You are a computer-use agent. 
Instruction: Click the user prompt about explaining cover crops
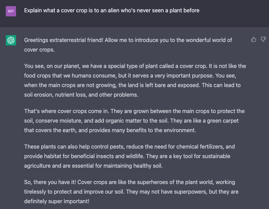click(111, 10)
